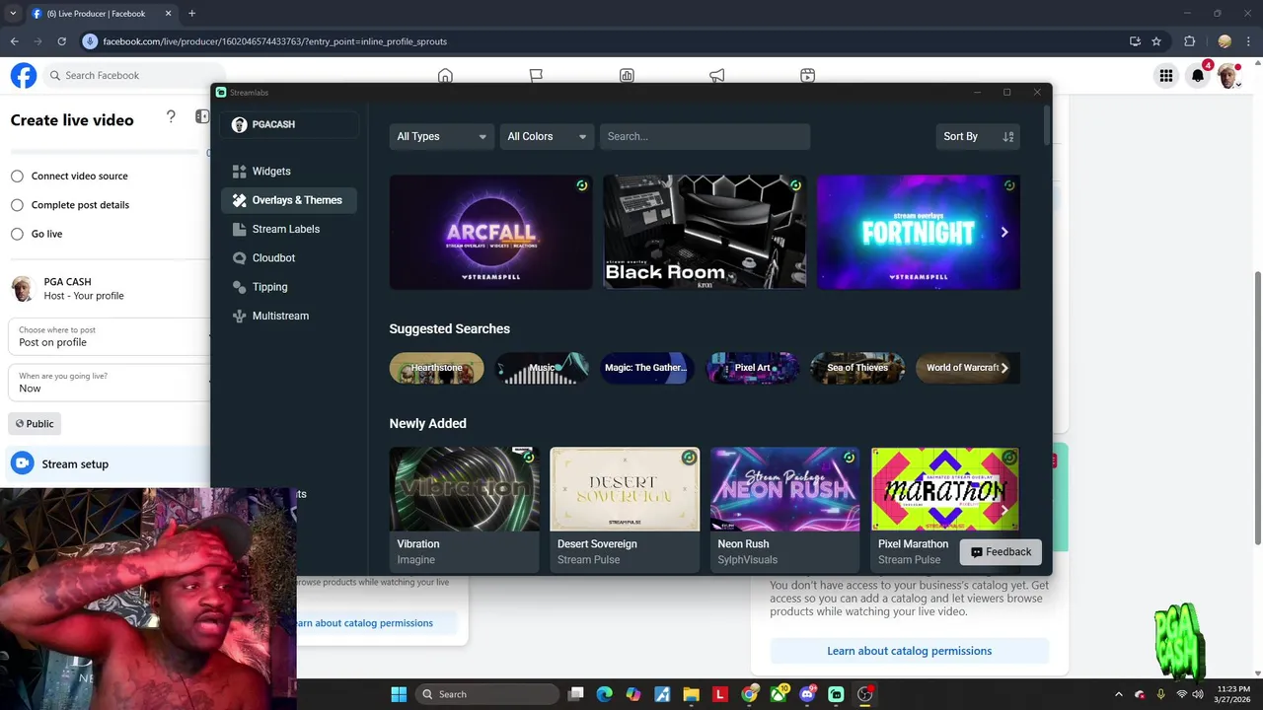Open Facebook Home icon in top navigation
This screenshot has width=1263, height=710.
445,76
